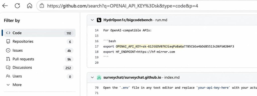Click line number 70 in index.md
Screen dimensions: 257x96
coord(97,88)
